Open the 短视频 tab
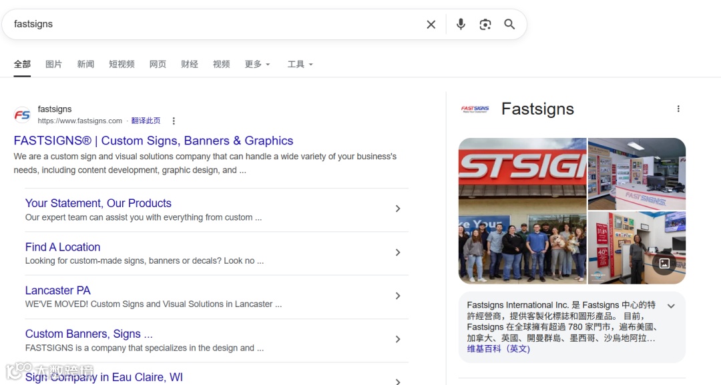 pyautogui.click(x=122, y=64)
